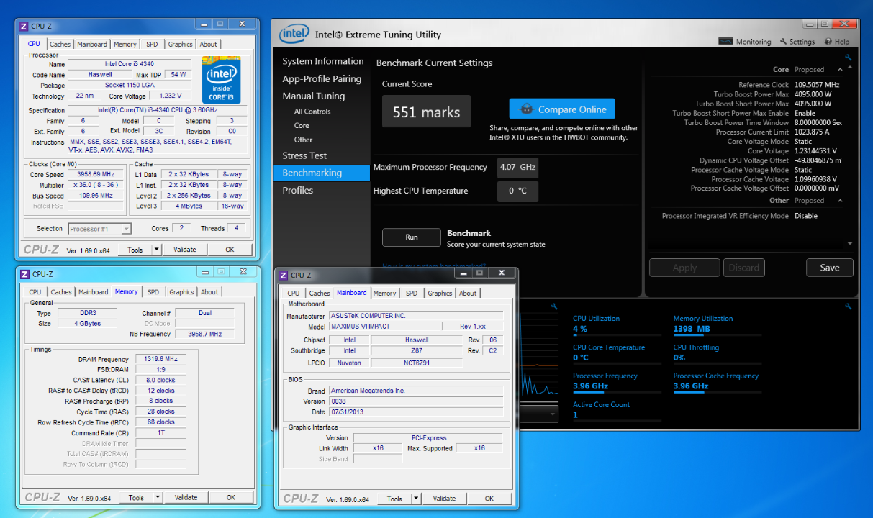Image resolution: width=873 pixels, height=518 pixels.
Task: Select the CPU tab in Mainboard CPU-Z window
Action: point(294,293)
